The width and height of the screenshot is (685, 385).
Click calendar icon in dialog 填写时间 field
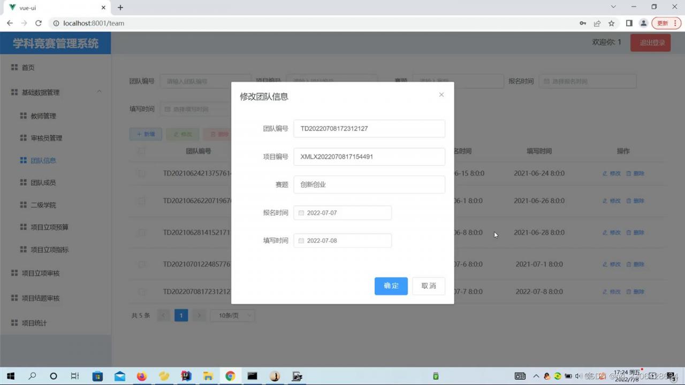pyautogui.click(x=301, y=241)
